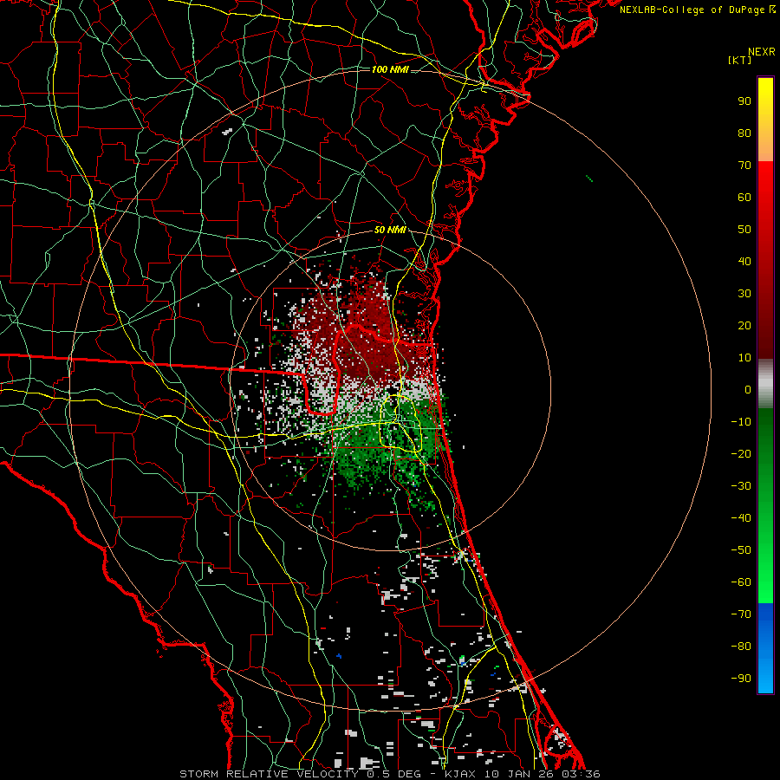Click the 50 value on the color scale
780x780 pixels.
click(744, 230)
